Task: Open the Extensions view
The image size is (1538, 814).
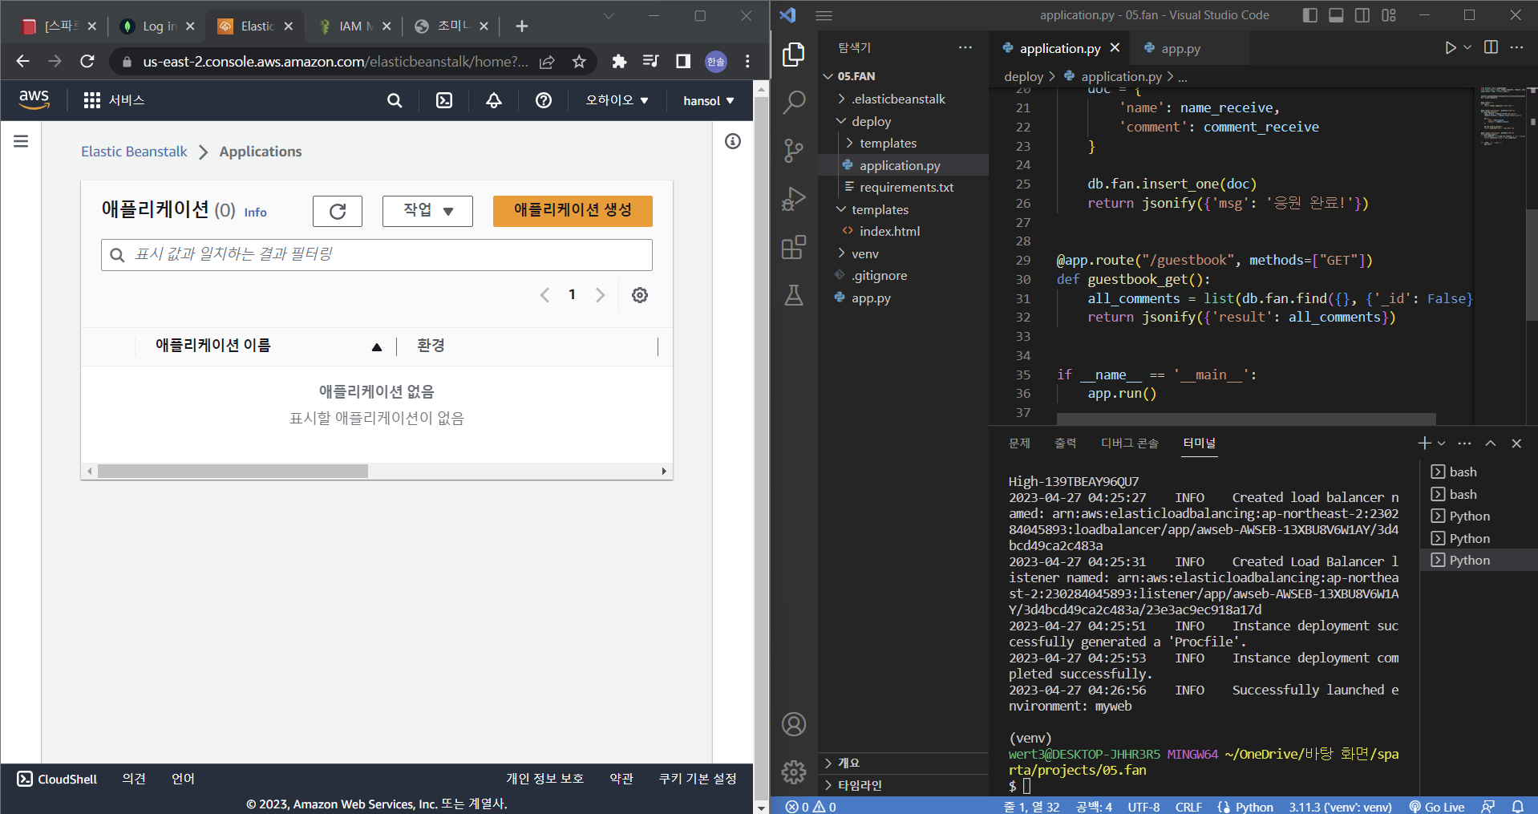Action: pyautogui.click(x=794, y=247)
